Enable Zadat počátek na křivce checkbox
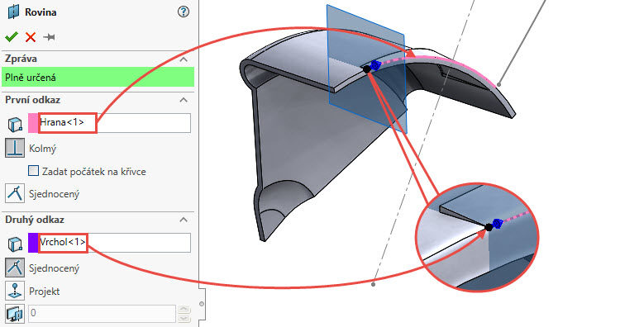The width and height of the screenshot is (620, 327). (x=34, y=171)
